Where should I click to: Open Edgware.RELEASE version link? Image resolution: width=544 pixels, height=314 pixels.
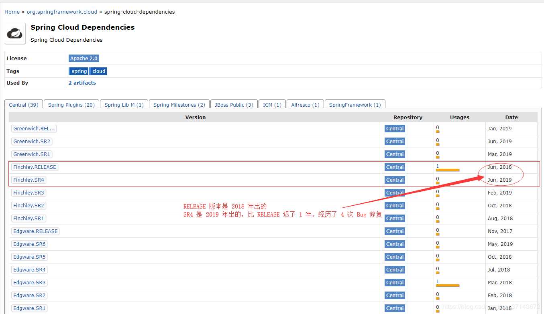(35, 231)
